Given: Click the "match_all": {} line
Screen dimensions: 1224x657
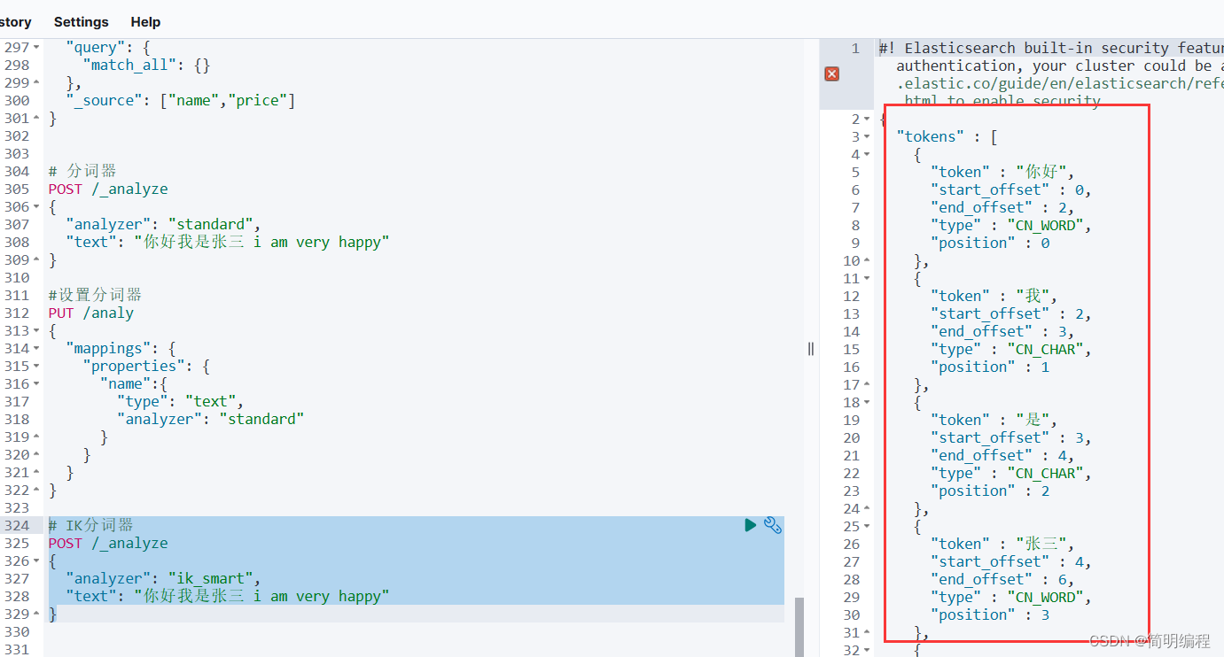Looking at the screenshot, I should 146,65.
